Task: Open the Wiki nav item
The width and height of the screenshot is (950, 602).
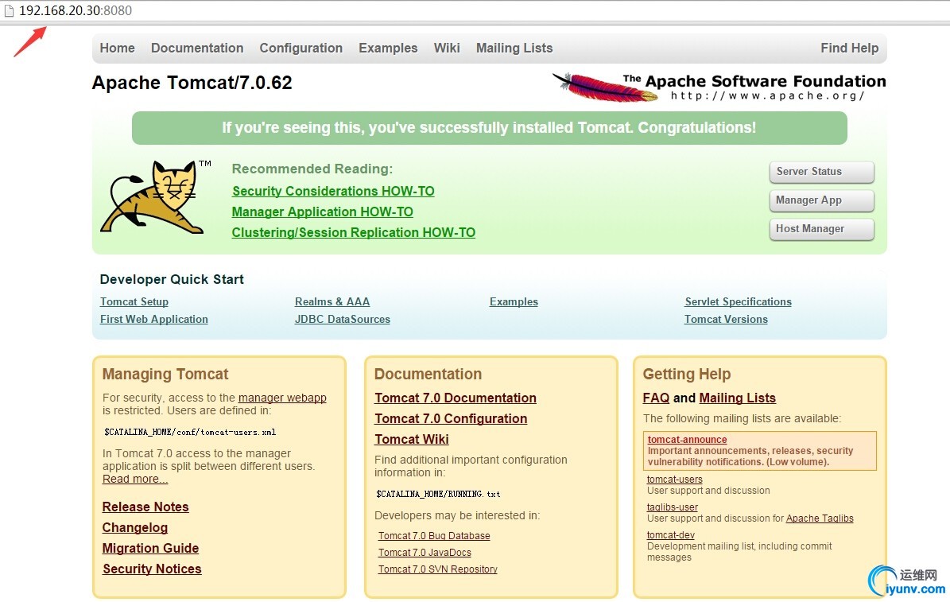Action: pyautogui.click(x=447, y=48)
